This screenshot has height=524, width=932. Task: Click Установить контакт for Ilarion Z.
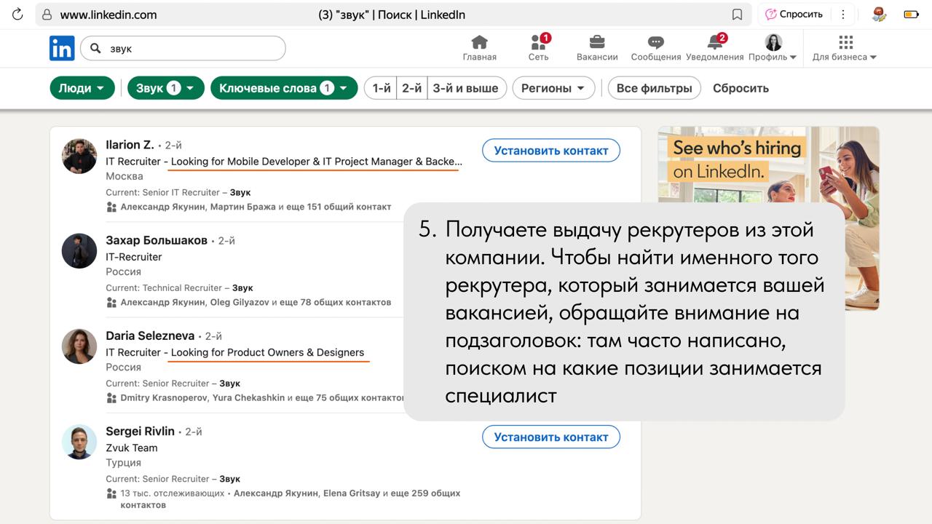click(551, 151)
